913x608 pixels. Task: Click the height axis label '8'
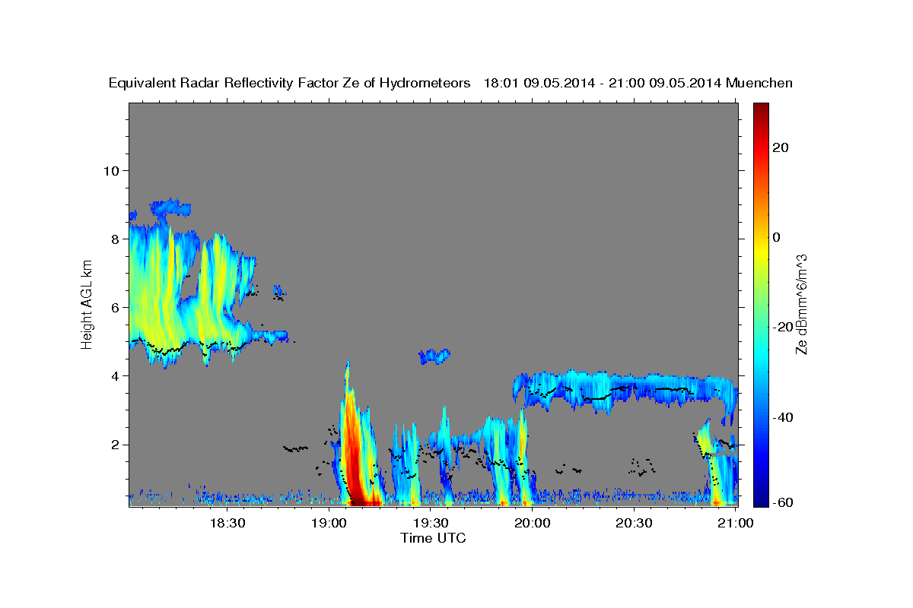[113, 239]
